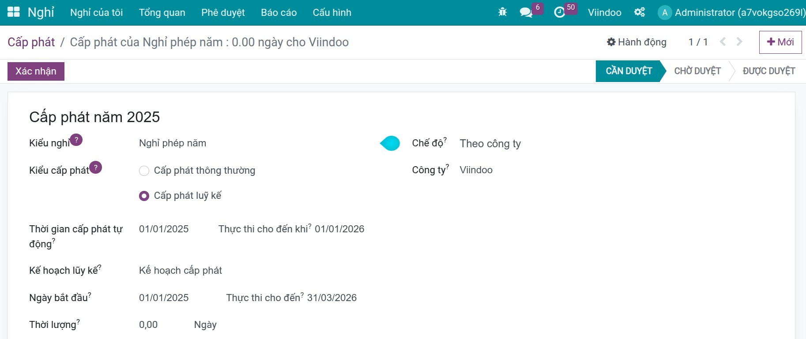Open the Nghỉ của tôi menu
Image resolution: width=806 pixels, height=339 pixels.
coord(97,12)
